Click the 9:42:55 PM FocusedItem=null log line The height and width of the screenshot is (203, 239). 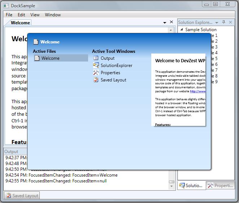[x=56, y=181]
